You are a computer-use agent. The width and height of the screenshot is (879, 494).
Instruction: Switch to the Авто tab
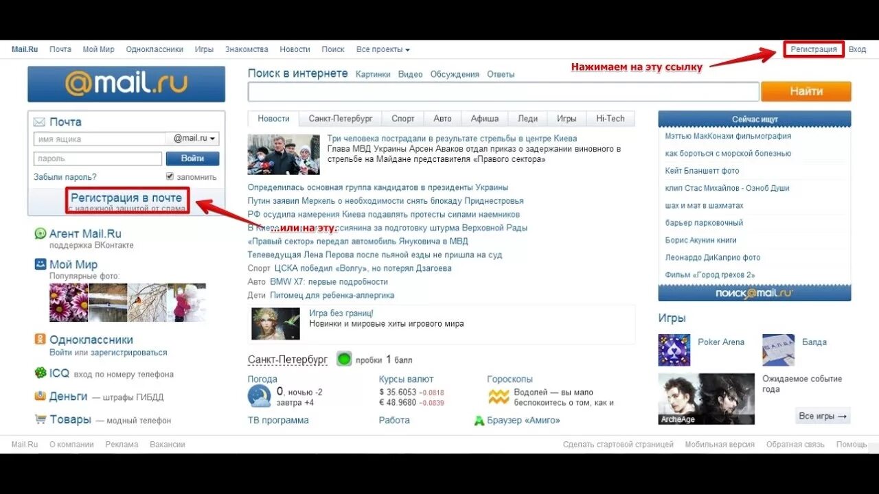[x=443, y=119]
